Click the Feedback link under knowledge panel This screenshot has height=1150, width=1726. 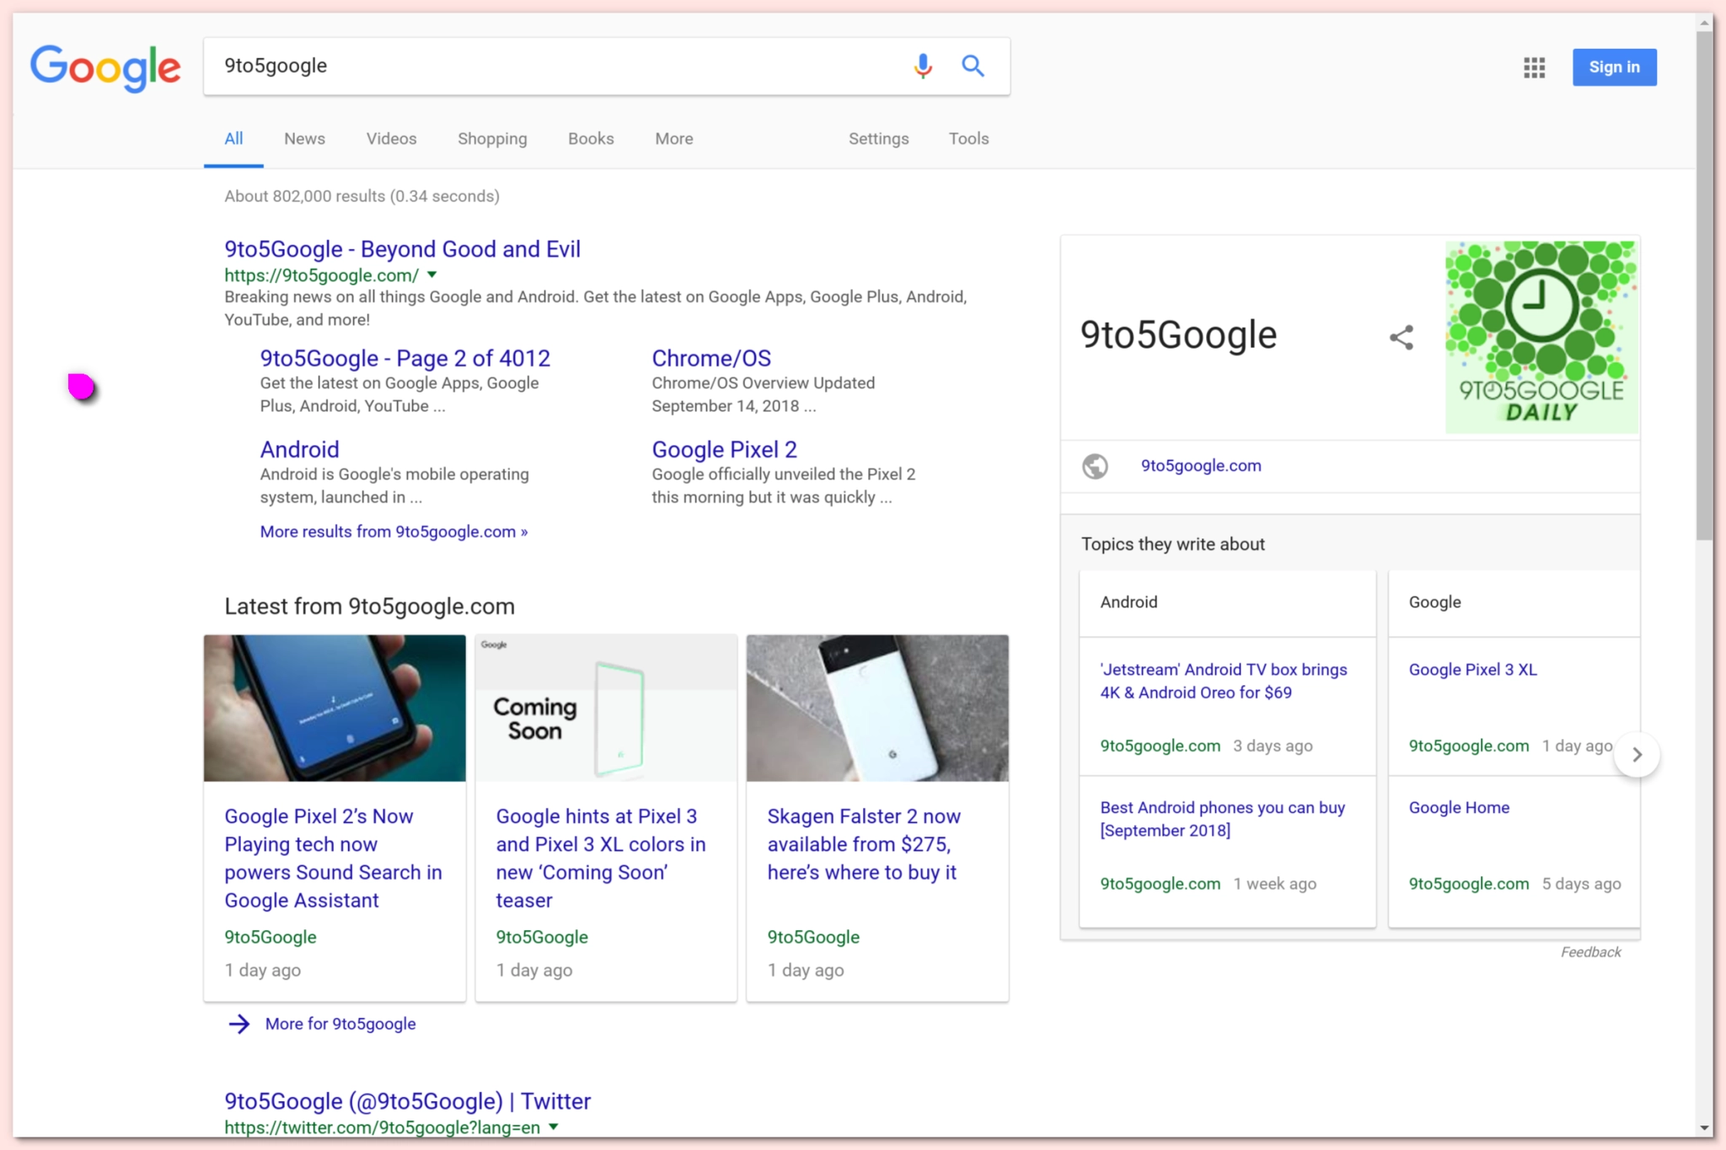1589,952
